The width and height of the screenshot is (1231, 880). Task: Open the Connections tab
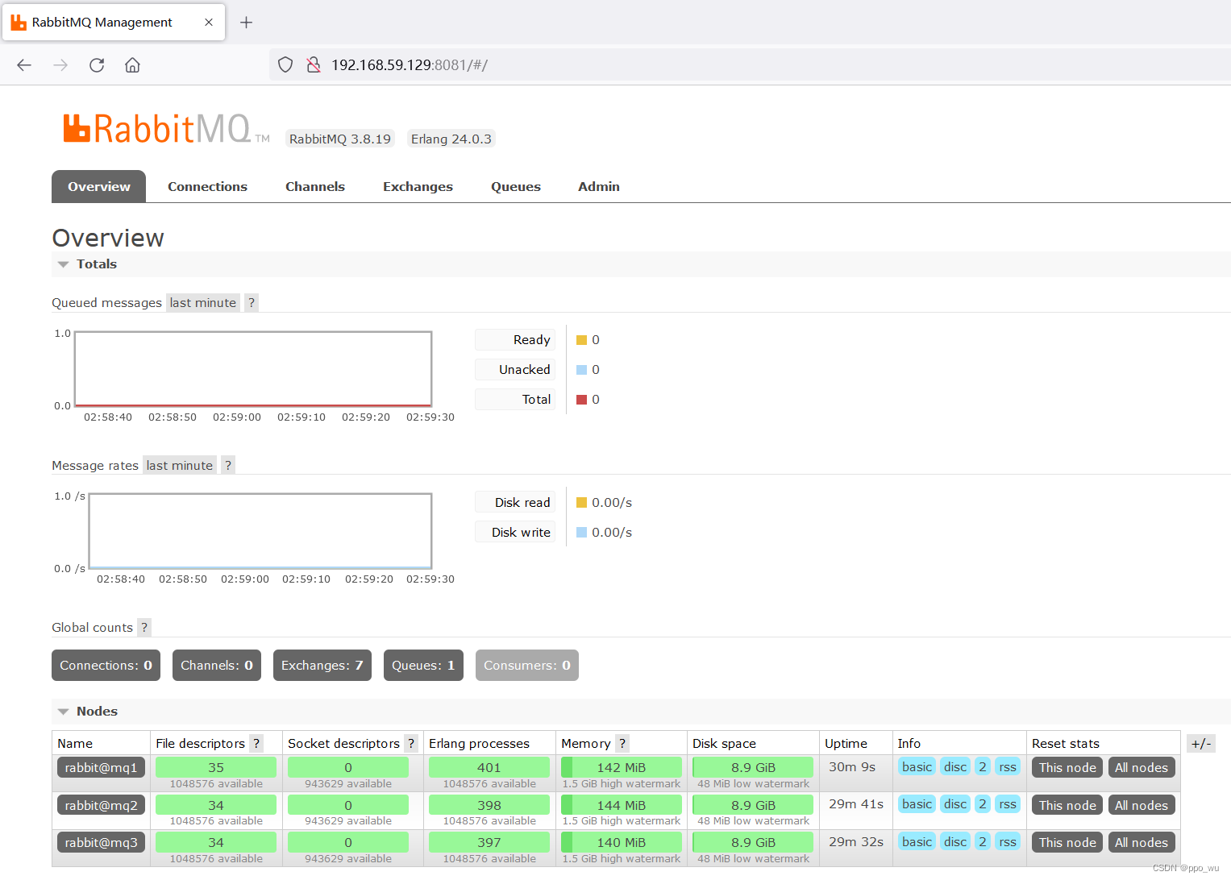[x=207, y=187]
